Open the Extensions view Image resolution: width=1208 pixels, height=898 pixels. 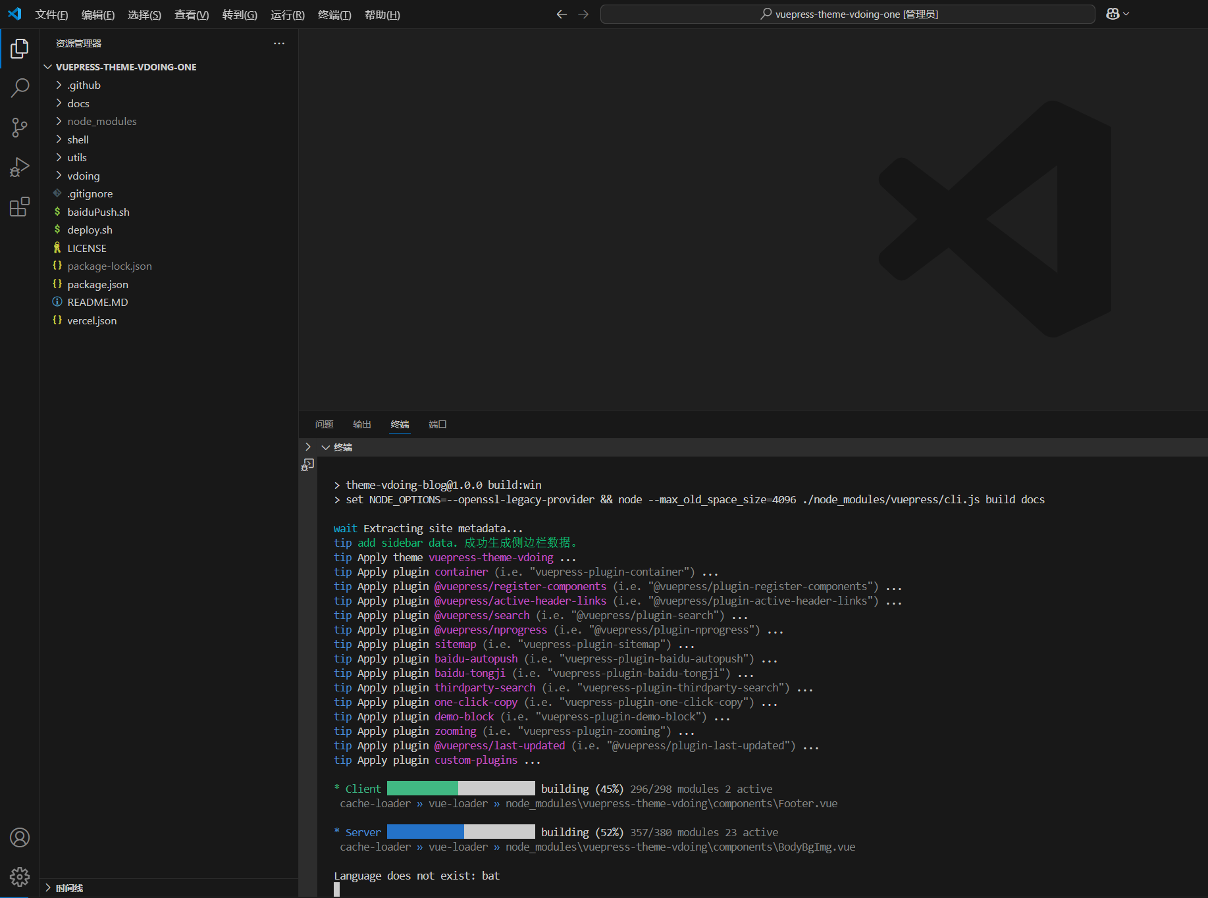(x=20, y=207)
